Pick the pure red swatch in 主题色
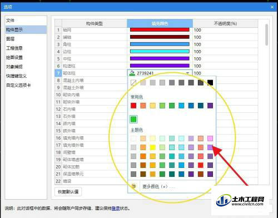This screenshot has height=218, width=278. click(x=201, y=165)
